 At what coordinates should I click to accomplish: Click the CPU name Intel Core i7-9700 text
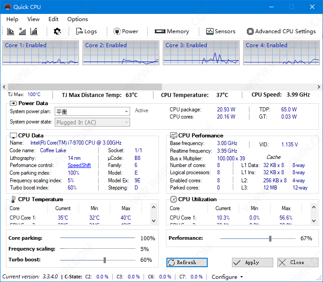76,143
